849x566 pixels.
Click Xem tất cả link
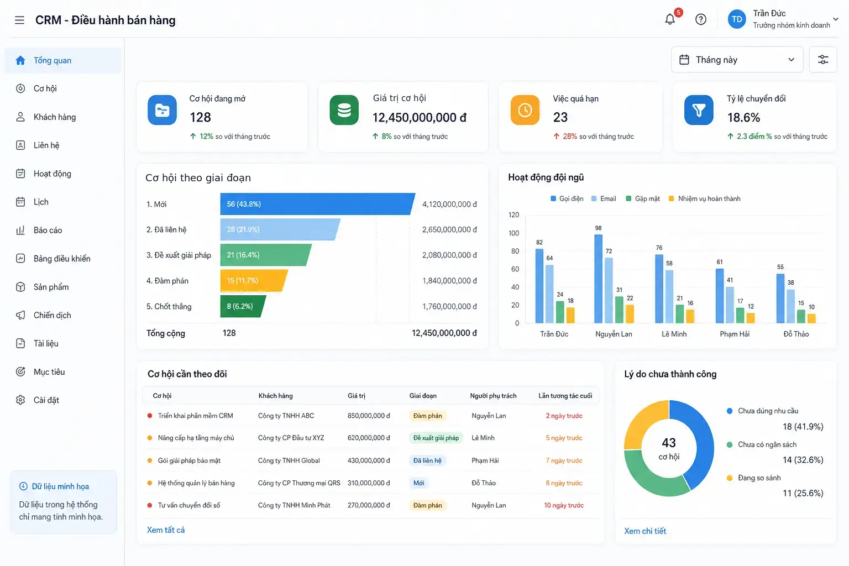tap(166, 530)
